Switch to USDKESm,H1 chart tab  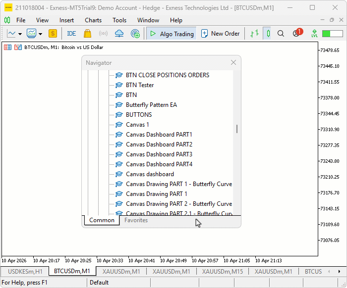point(25,272)
